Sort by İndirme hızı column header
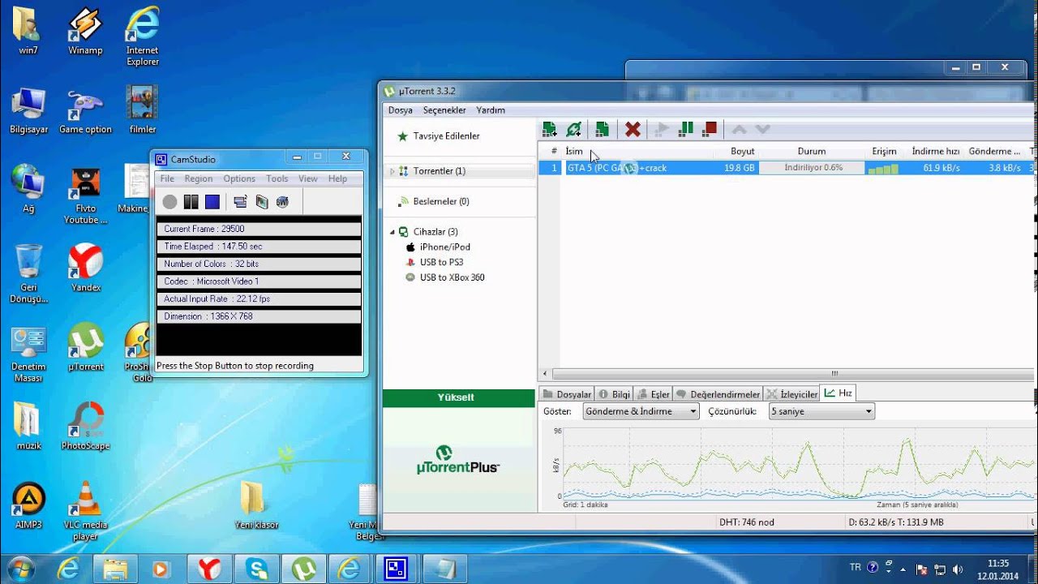This screenshot has height=584, width=1038. coord(935,152)
